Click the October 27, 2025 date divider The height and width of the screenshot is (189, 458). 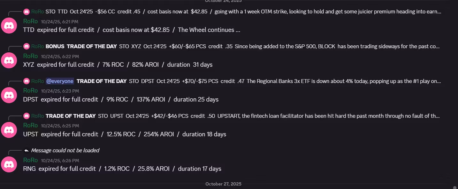point(223,184)
